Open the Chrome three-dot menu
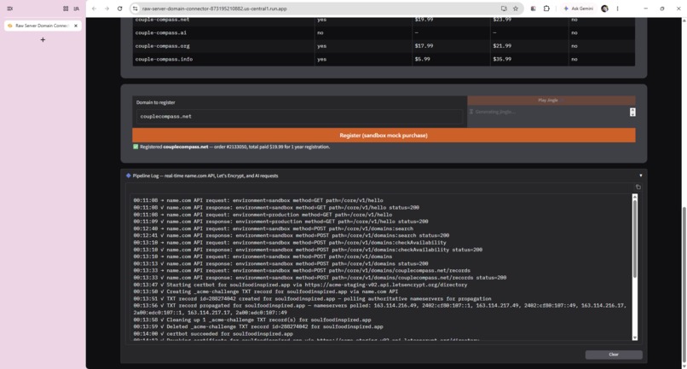 (617, 9)
